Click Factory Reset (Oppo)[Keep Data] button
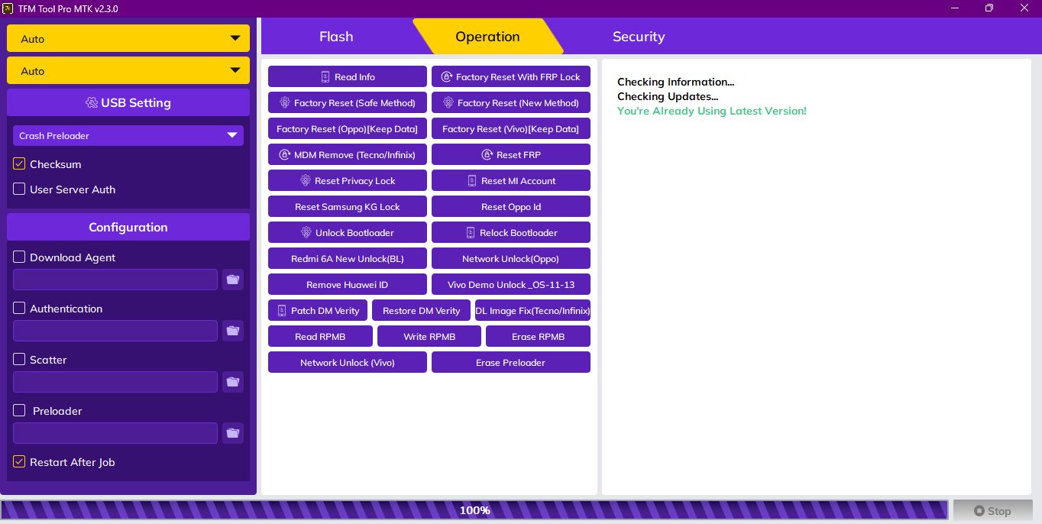The image size is (1042, 524). point(348,129)
